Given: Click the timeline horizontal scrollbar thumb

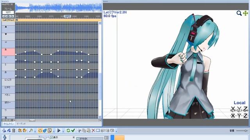Looking at the screenshot, I should 32,120.
